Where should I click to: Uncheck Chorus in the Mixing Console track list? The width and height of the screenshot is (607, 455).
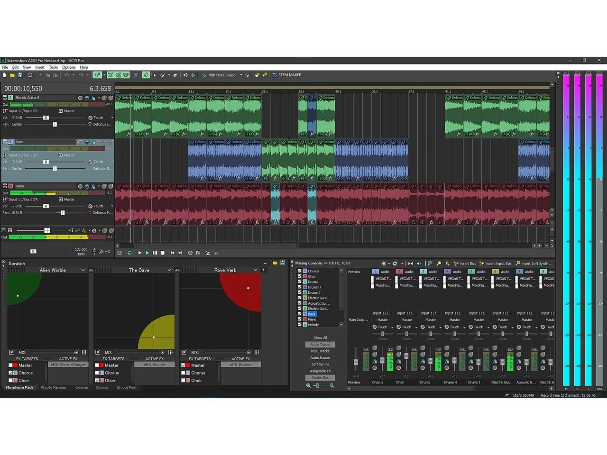300,271
